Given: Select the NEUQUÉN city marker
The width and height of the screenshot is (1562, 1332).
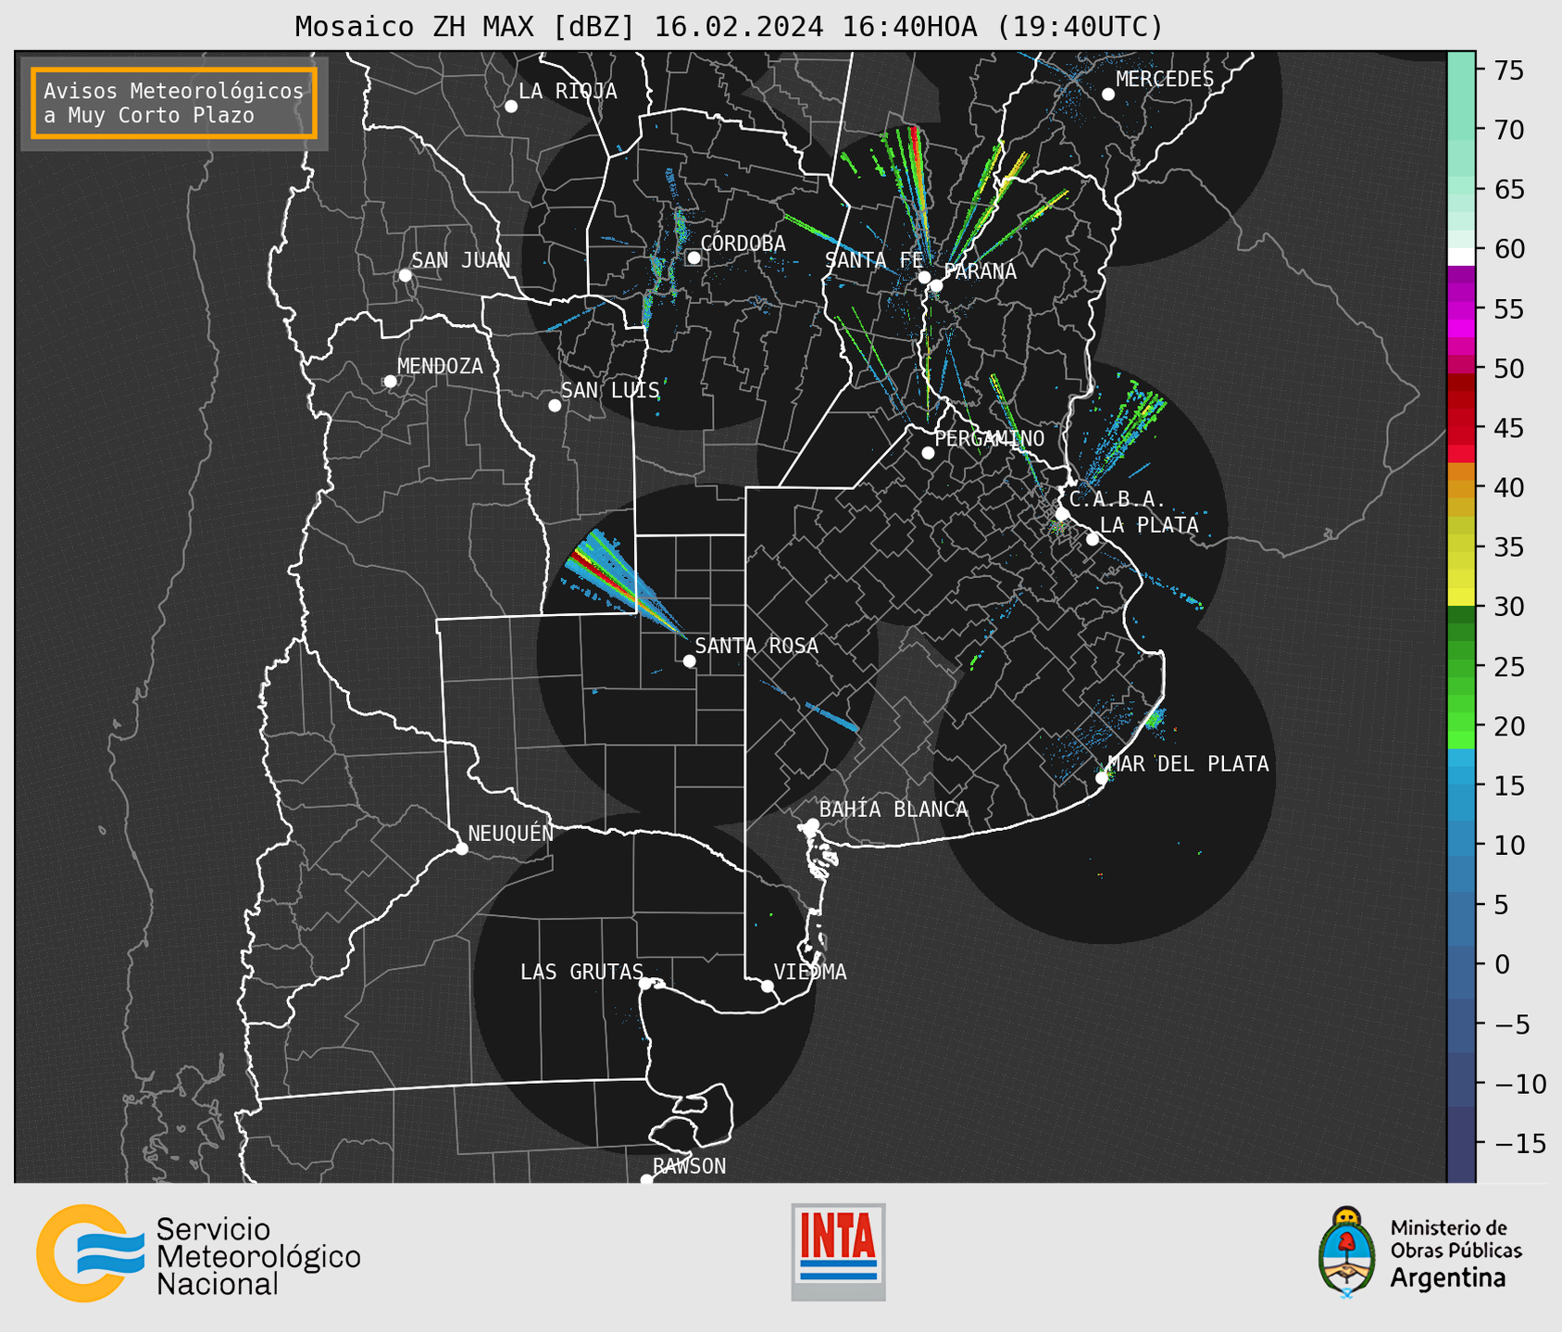Looking at the screenshot, I should [462, 848].
